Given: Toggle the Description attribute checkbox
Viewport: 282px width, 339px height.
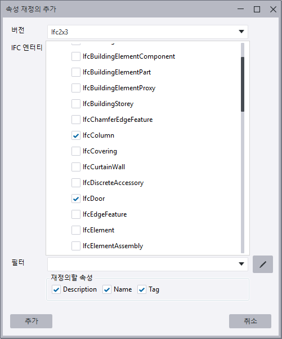Looking at the screenshot, I should [56, 289].
